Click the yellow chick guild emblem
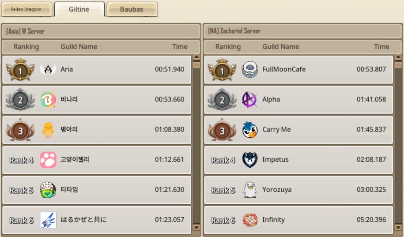The height and width of the screenshot is (237, 404). (x=48, y=130)
